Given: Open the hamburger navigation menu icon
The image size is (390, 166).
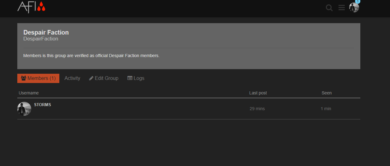Looking at the screenshot, I should tap(341, 8).
